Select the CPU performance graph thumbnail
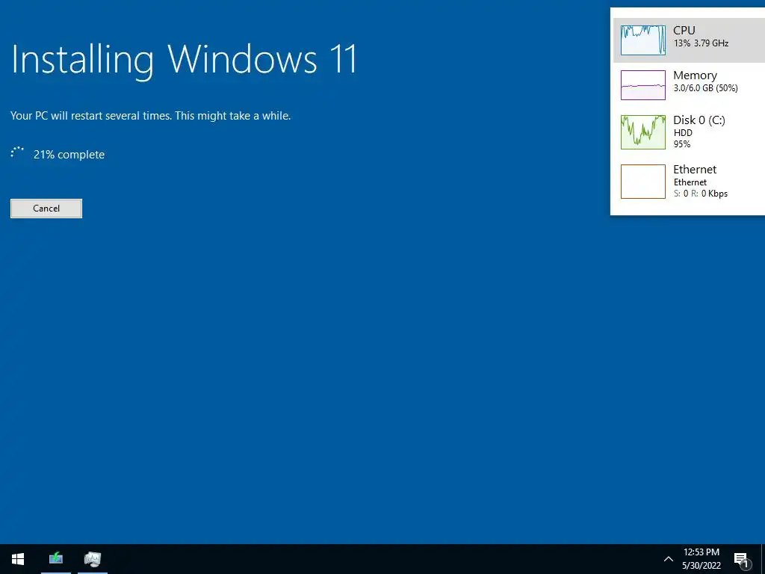This screenshot has height=574, width=765. [x=643, y=40]
